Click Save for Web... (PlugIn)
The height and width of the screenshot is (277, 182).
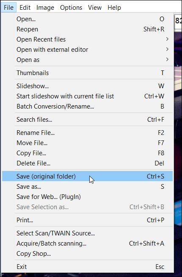87,197
